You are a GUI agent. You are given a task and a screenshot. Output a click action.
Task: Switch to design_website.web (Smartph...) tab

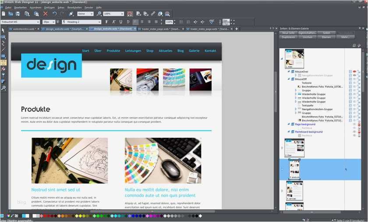coord(64,29)
